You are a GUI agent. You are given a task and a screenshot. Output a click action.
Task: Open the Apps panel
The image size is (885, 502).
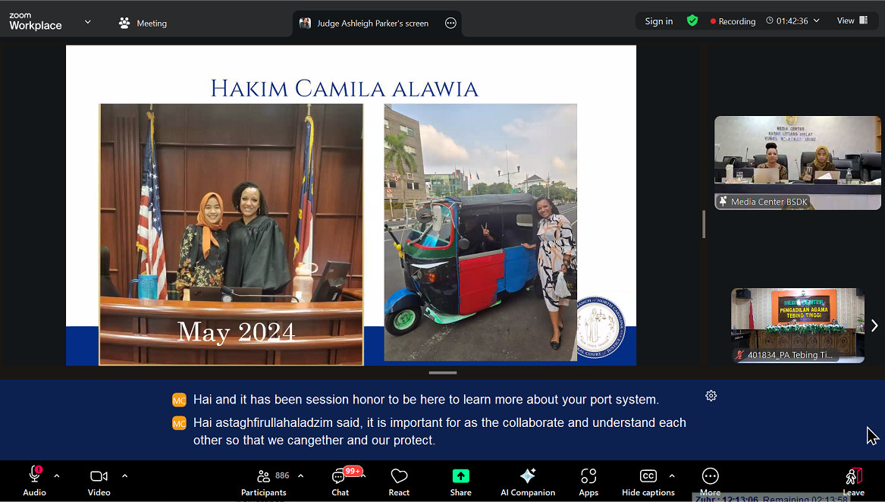pyautogui.click(x=588, y=481)
